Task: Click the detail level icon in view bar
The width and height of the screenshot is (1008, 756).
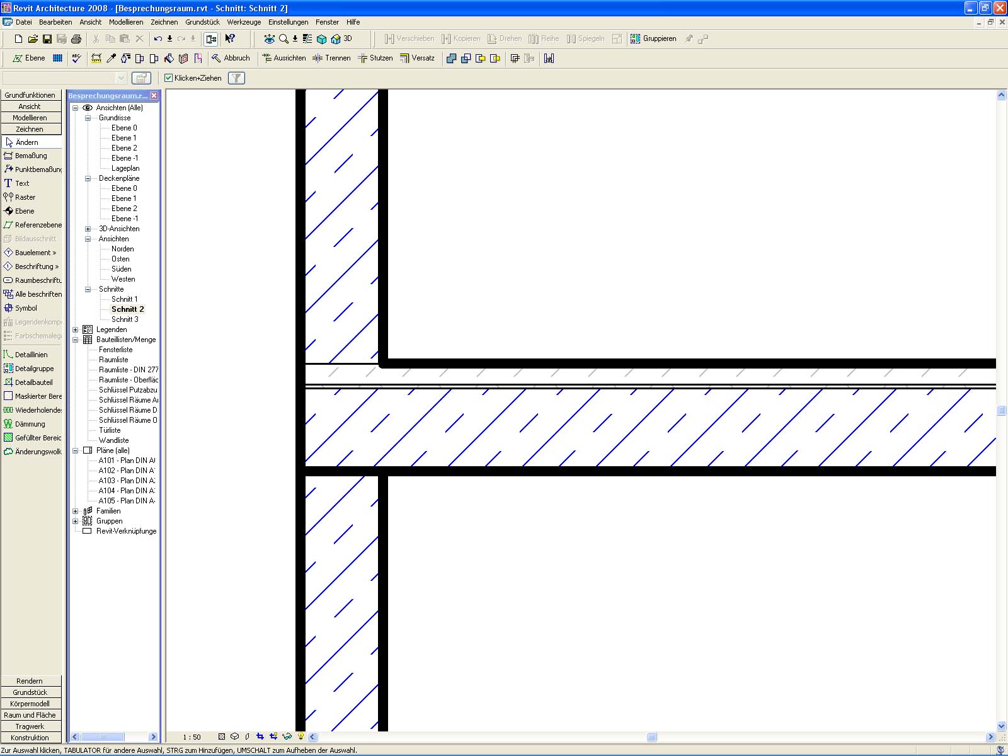Action: pyautogui.click(x=222, y=736)
